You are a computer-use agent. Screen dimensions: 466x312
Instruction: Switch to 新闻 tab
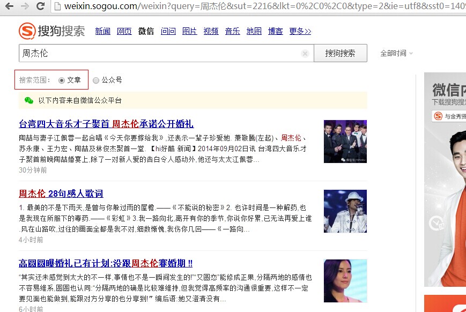103,31
